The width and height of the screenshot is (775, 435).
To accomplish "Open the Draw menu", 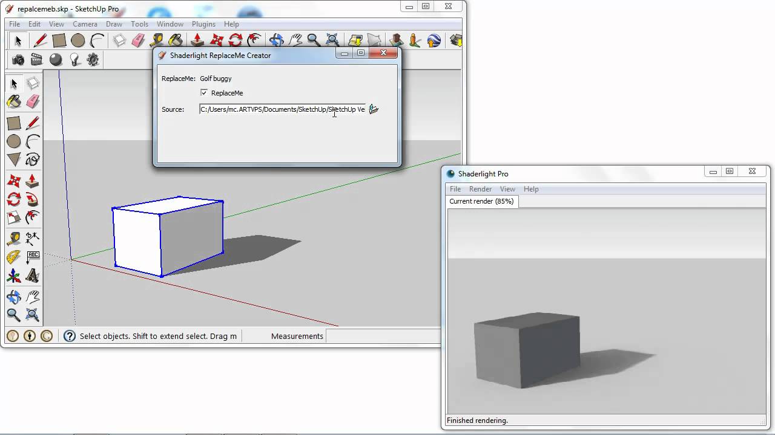I will click(x=114, y=24).
